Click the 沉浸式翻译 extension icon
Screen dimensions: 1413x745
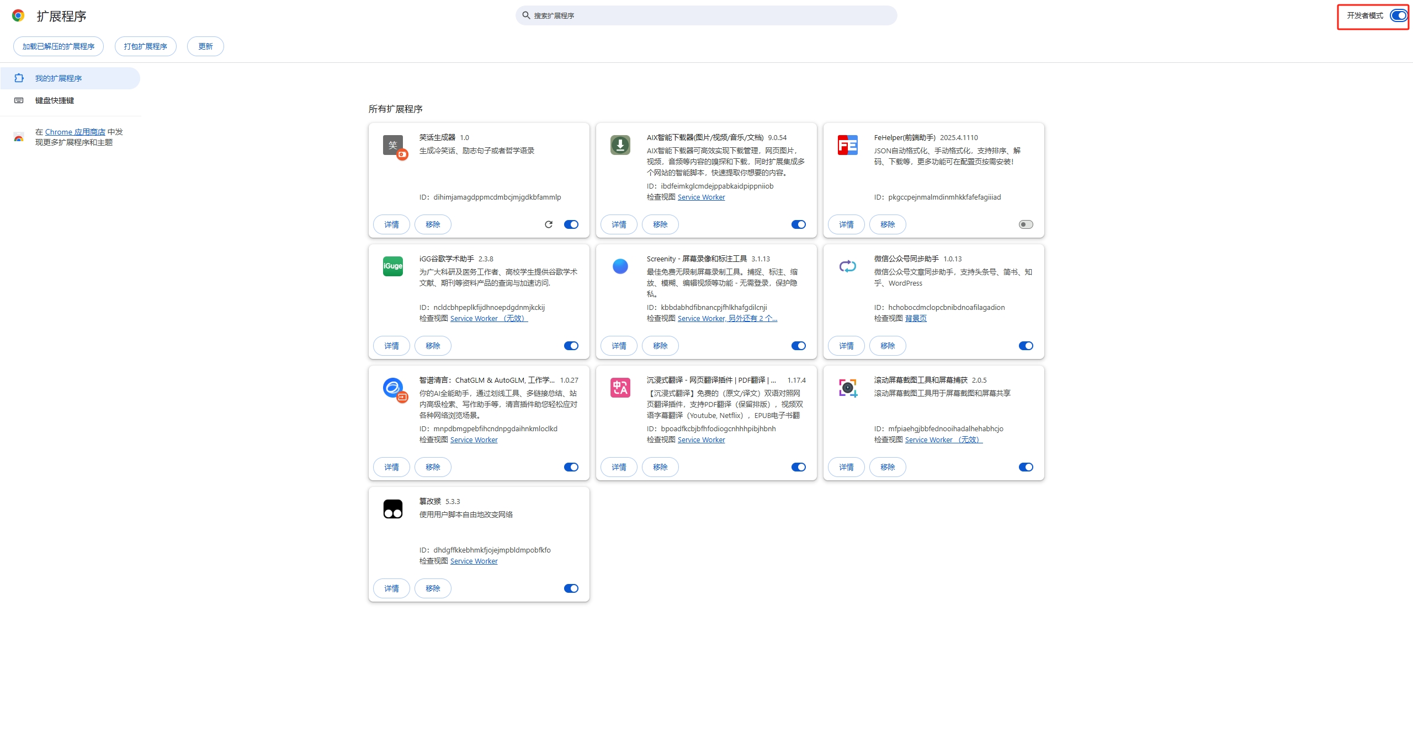click(x=620, y=388)
